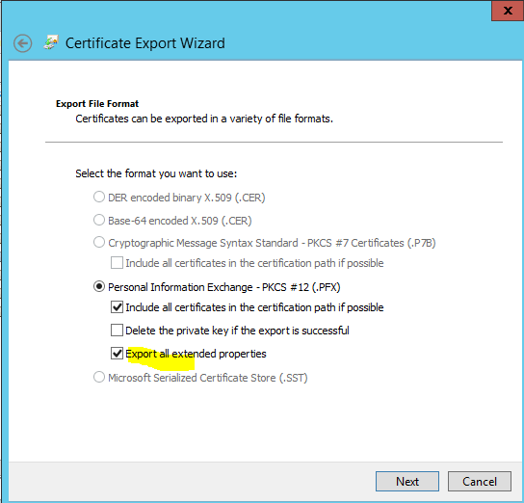524x503 pixels.
Task: Click the 'Certificates can be exported' description text
Action: pyautogui.click(x=204, y=119)
